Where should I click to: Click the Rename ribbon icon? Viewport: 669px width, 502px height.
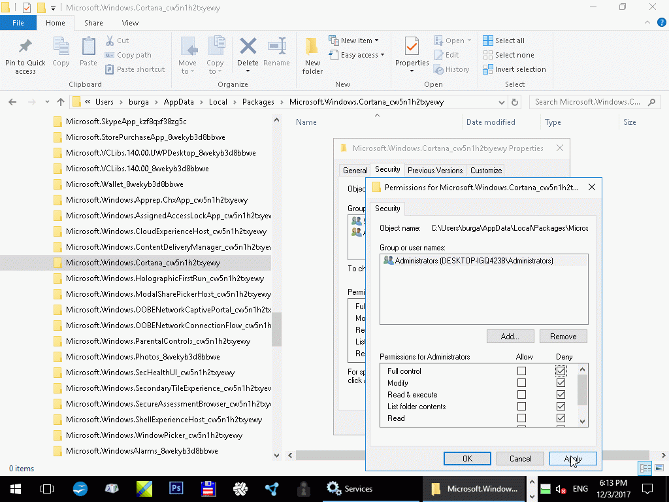click(x=277, y=46)
